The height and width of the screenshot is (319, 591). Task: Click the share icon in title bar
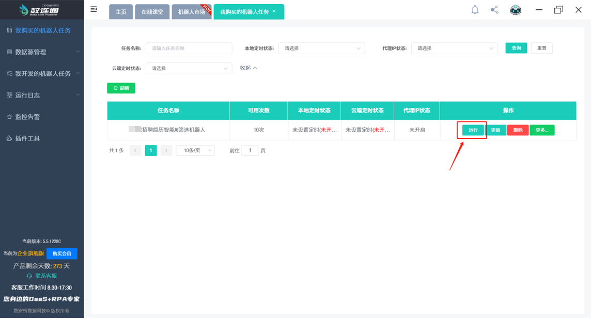(494, 9)
